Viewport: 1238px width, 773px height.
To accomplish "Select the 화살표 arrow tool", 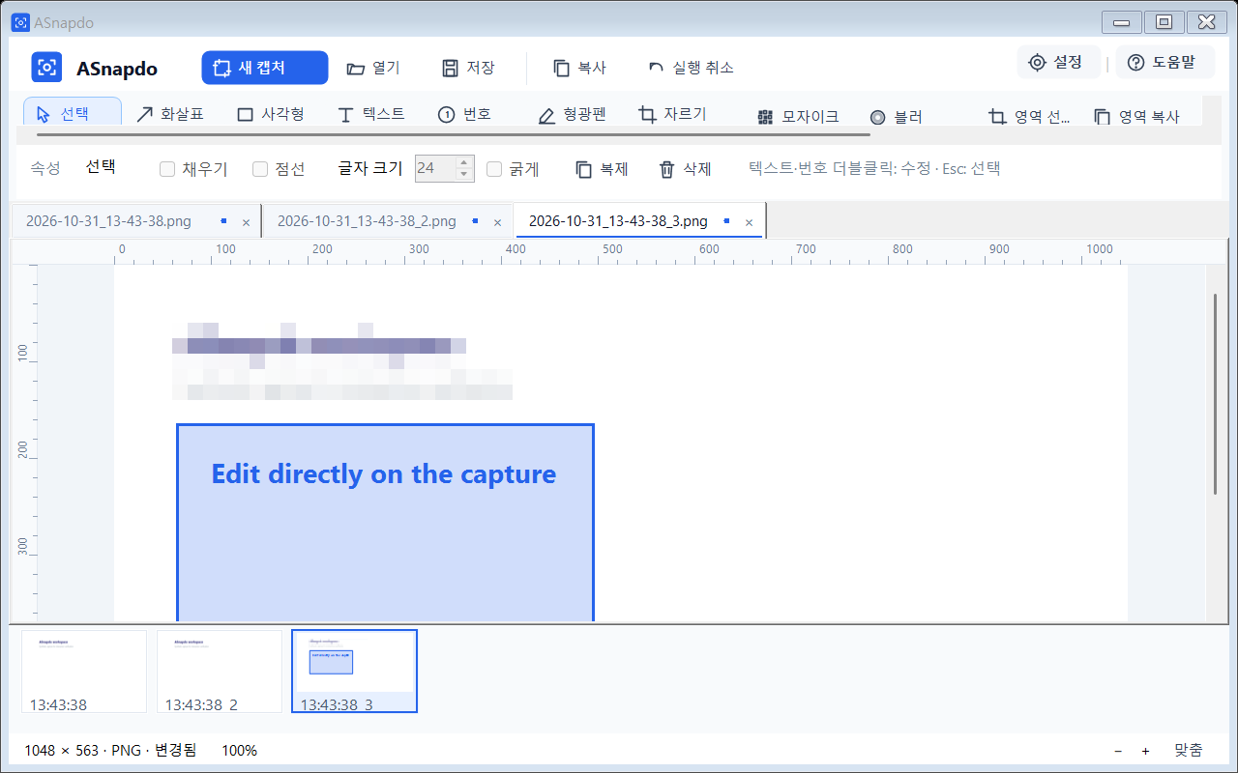I will click(x=169, y=114).
